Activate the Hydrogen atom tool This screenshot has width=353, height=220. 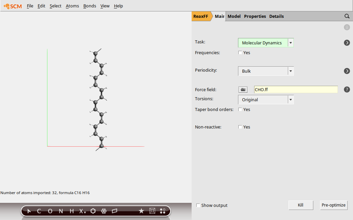click(x=71, y=211)
